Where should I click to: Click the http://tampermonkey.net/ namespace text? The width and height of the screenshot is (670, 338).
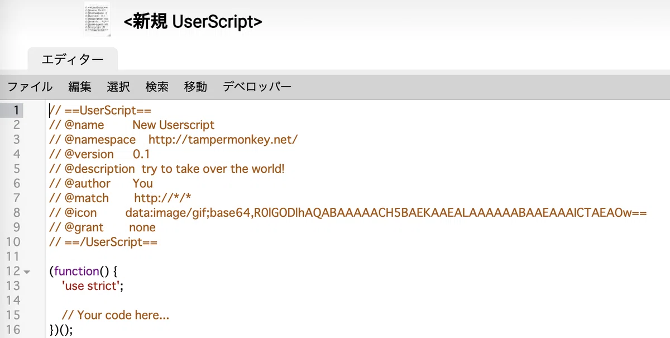click(223, 139)
